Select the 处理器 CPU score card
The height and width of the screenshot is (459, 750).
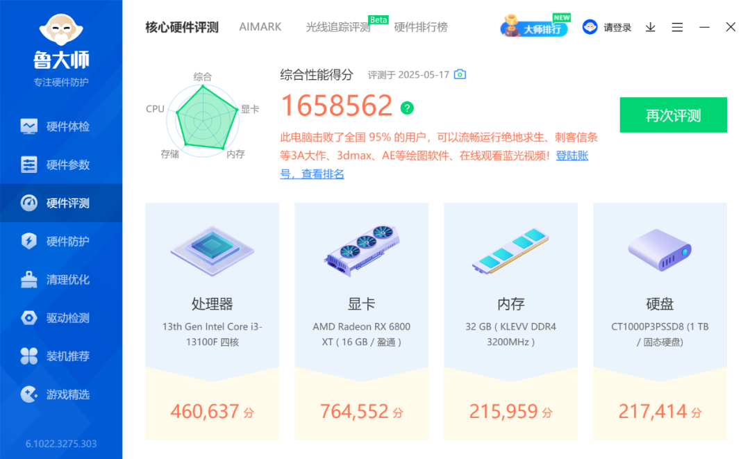point(212,322)
